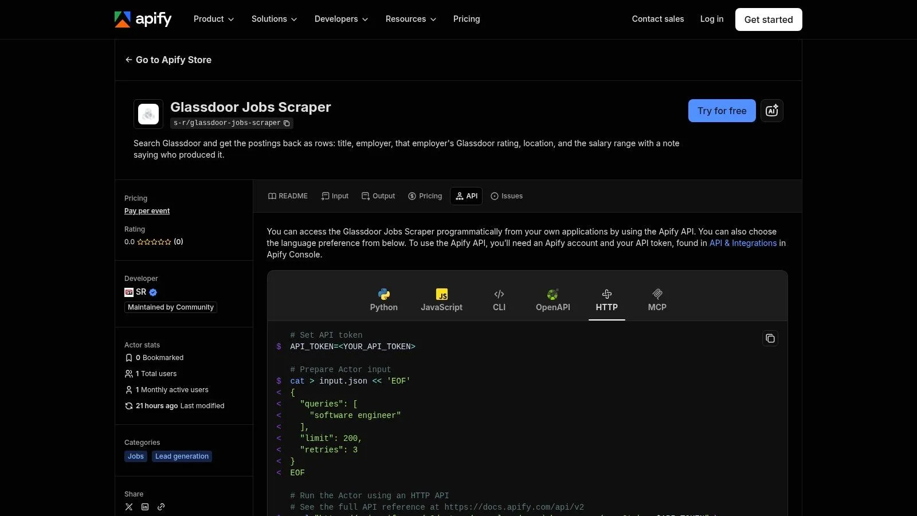Open the SR developer profile
The image size is (917, 516).
point(140,292)
